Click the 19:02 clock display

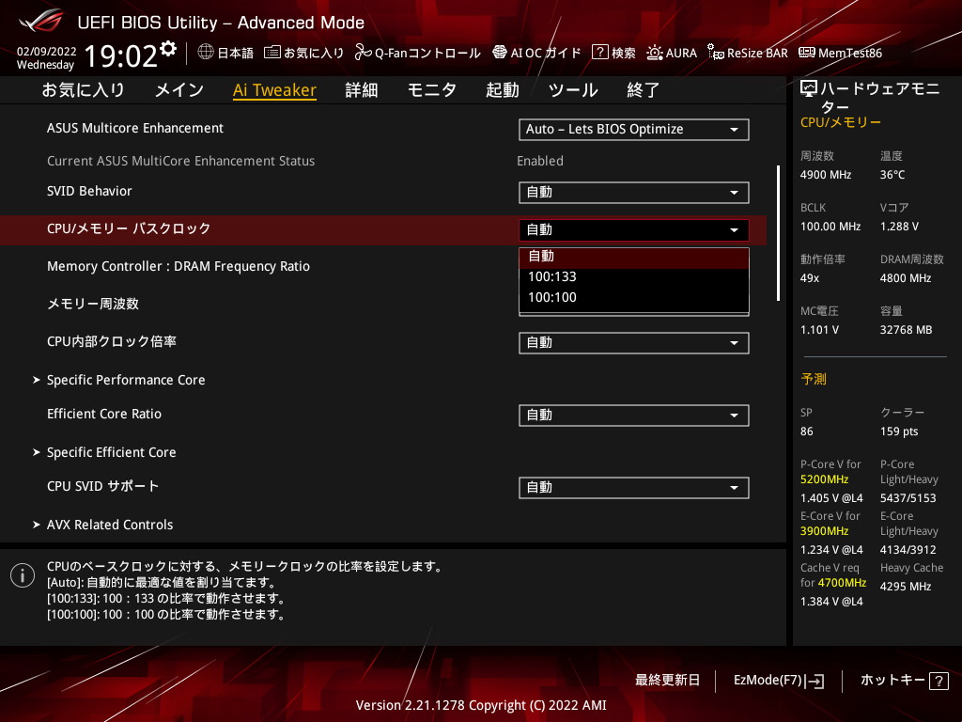pos(121,55)
